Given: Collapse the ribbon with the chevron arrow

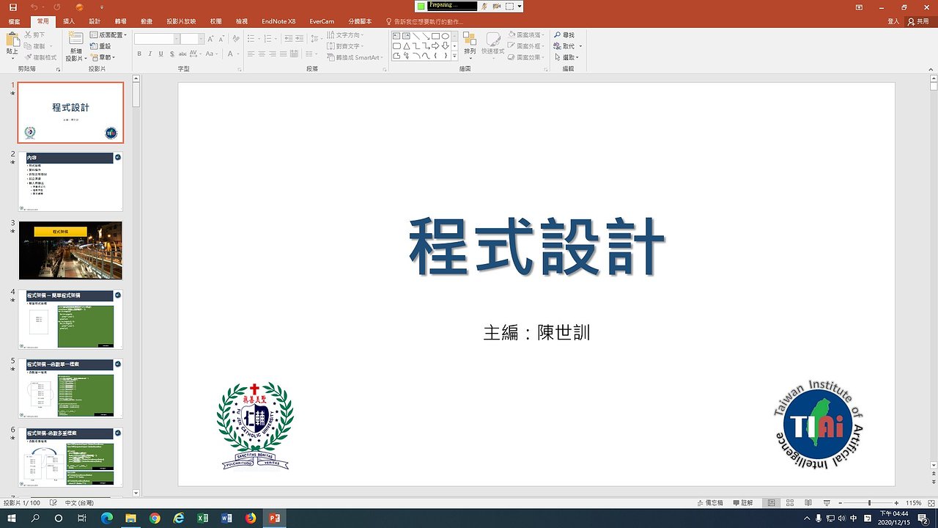Looking at the screenshot, I should coord(931,68).
